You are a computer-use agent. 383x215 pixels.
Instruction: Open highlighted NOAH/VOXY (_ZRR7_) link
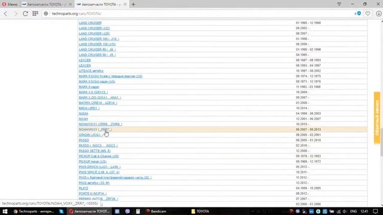pos(95,130)
